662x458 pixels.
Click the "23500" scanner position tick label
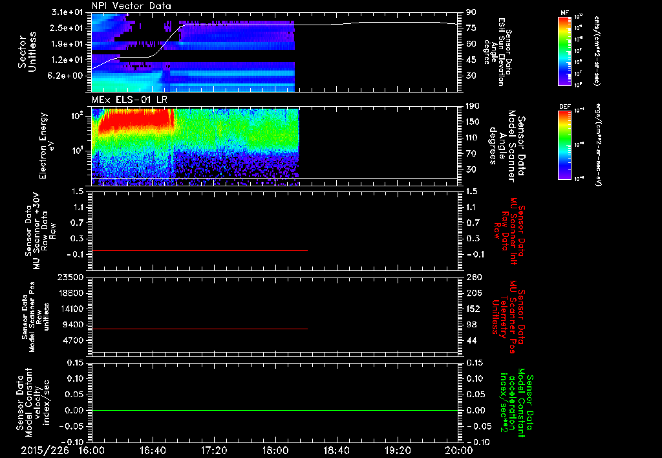click(70, 277)
